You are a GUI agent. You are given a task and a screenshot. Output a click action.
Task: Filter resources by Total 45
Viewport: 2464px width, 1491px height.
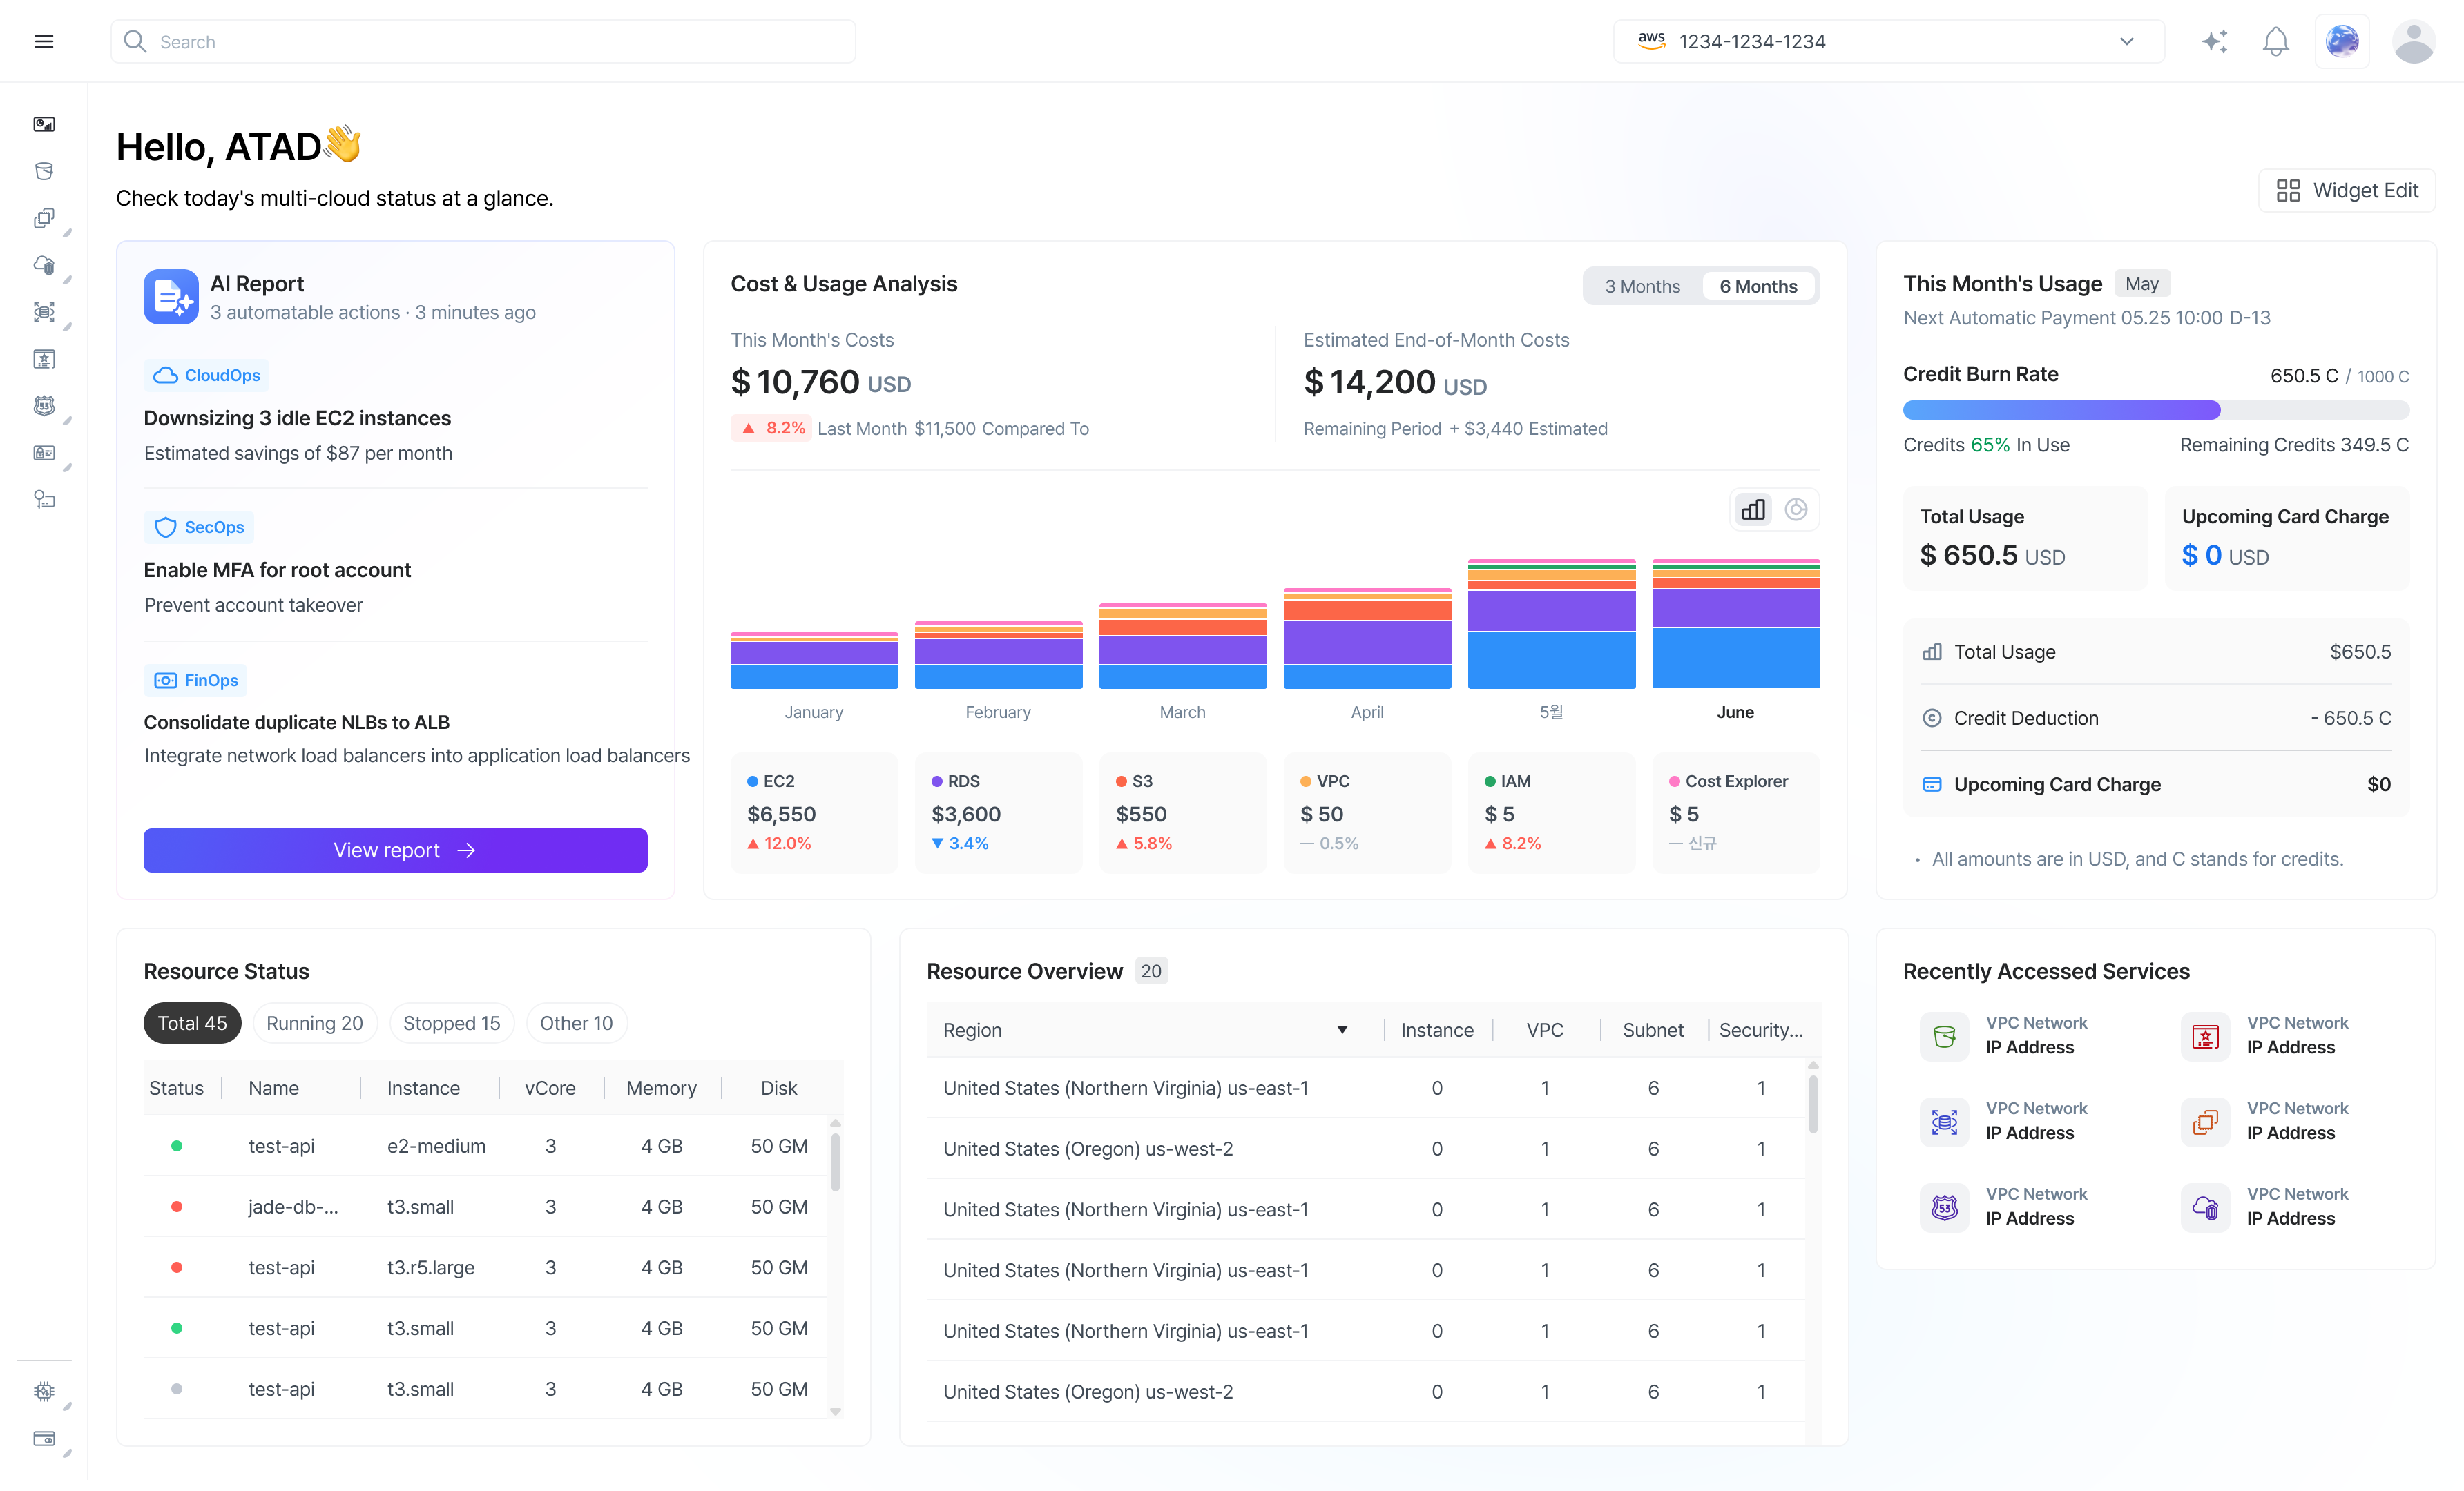coord(192,1022)
